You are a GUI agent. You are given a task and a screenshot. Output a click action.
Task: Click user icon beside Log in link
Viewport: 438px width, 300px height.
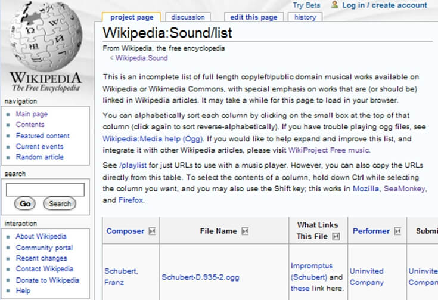(334, 5)
